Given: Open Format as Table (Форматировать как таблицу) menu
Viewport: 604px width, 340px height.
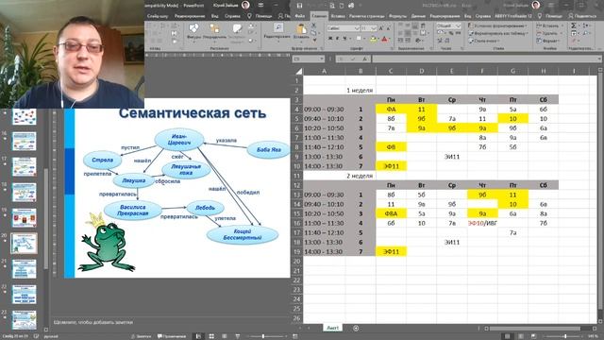Looking at the screenshot, I should pos(498,33).
